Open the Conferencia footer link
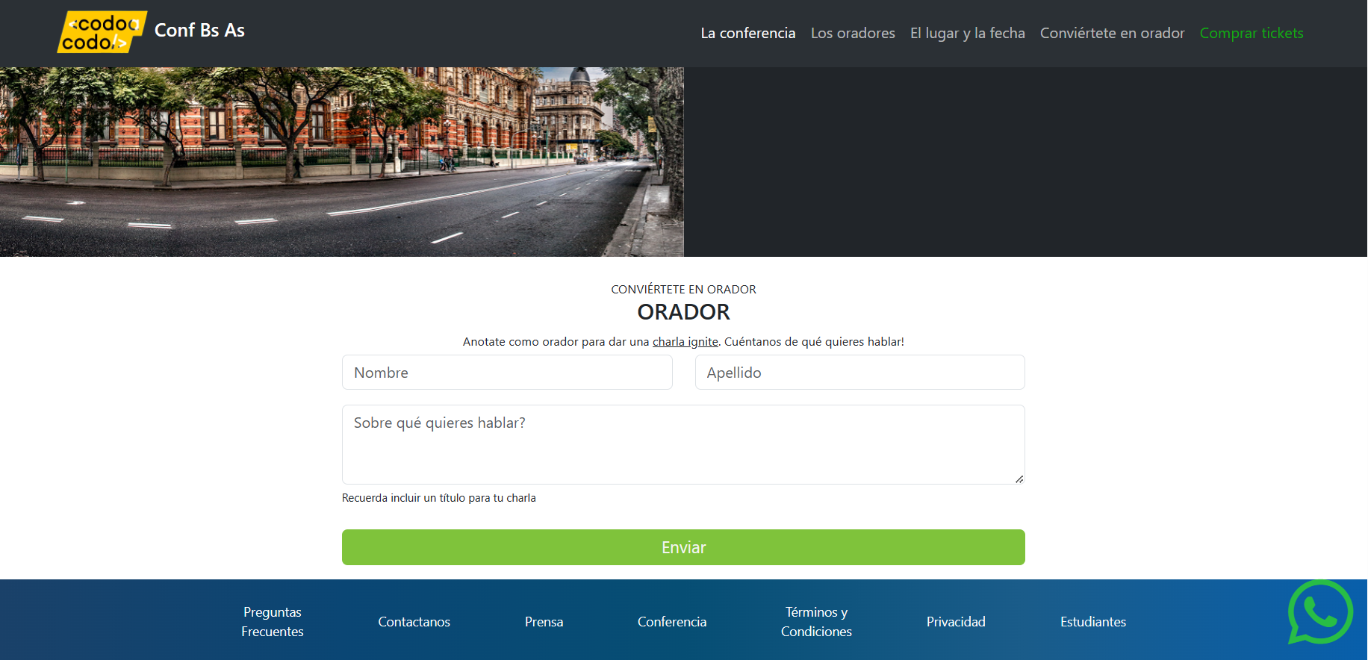 pos(672,622)
